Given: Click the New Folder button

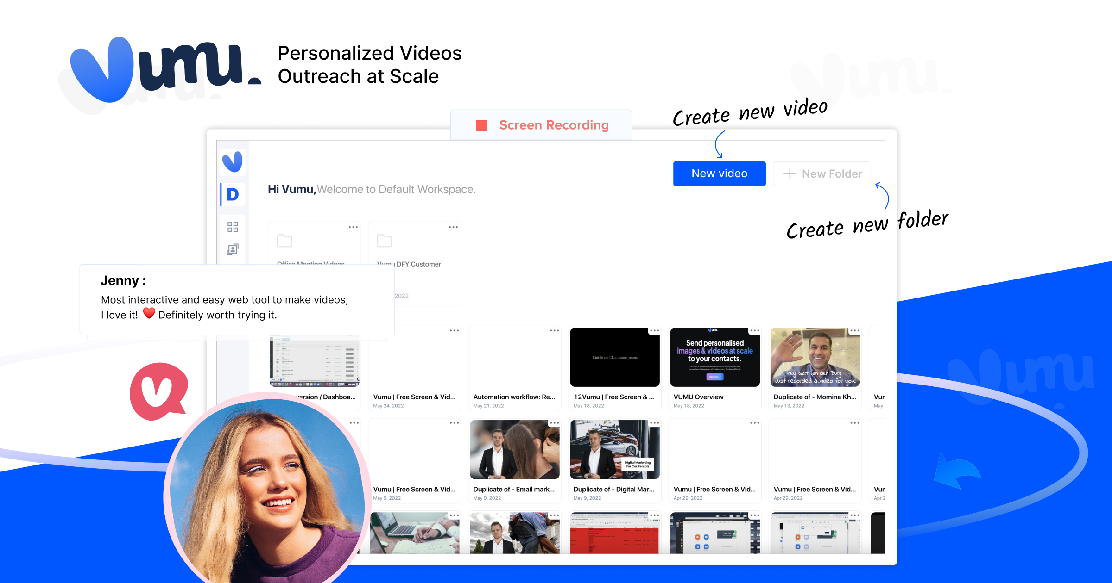Looking at the screenshot, I should [x=821, y=174].
